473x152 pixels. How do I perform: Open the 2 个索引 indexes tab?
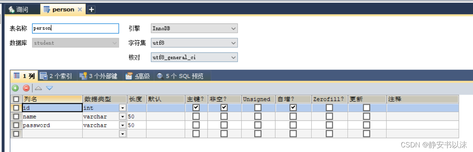coord(56,76)
